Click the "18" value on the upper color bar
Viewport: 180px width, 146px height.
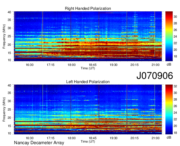[175, 56]
